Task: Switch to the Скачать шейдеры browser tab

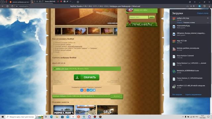Action: pyautogui.click(x=20, y=2)
